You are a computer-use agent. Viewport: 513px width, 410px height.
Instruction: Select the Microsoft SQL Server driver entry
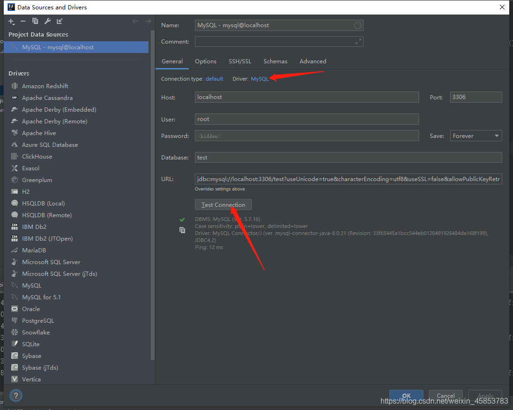click(51, 262)
